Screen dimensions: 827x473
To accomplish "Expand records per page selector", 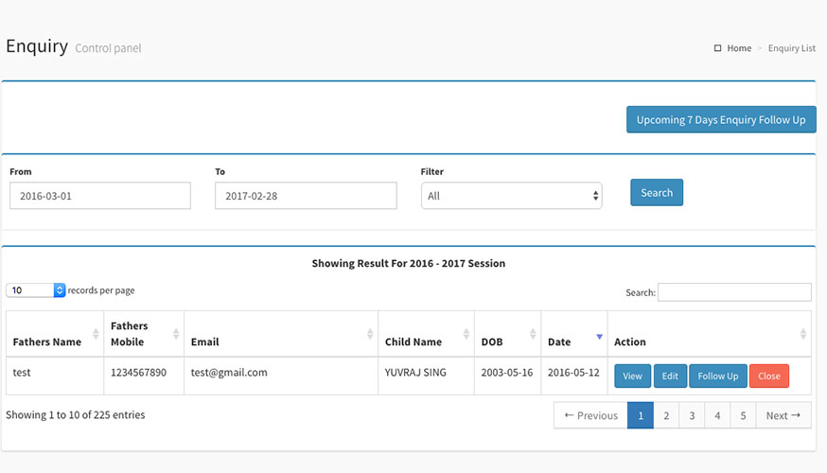I will [36, 290].
